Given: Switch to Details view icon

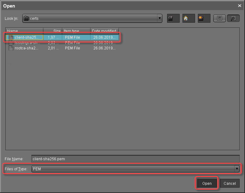Looking at the screenshot, I should 233,18.
